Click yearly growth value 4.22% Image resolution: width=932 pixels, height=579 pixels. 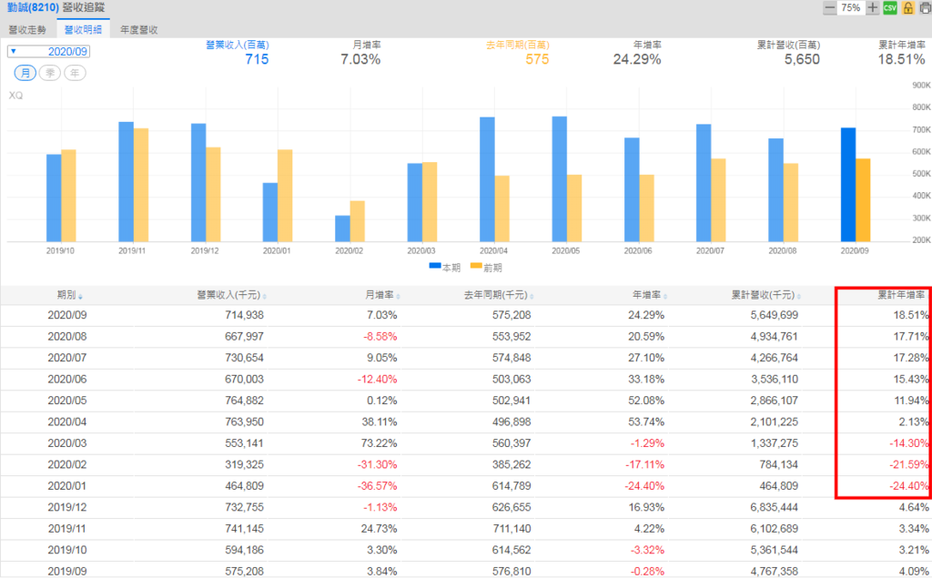pos(649,529)
